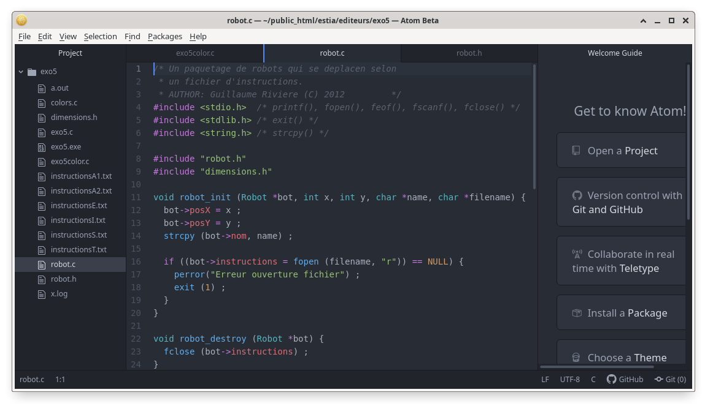Click the file icon beside x.log
This screenshot has width=713, height=406.
coord(42,294)
